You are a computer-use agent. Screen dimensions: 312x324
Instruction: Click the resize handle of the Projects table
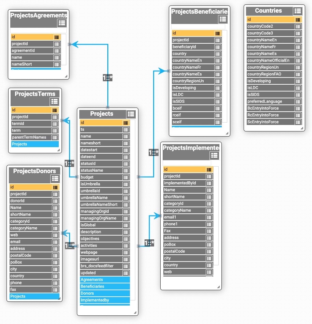135,312
